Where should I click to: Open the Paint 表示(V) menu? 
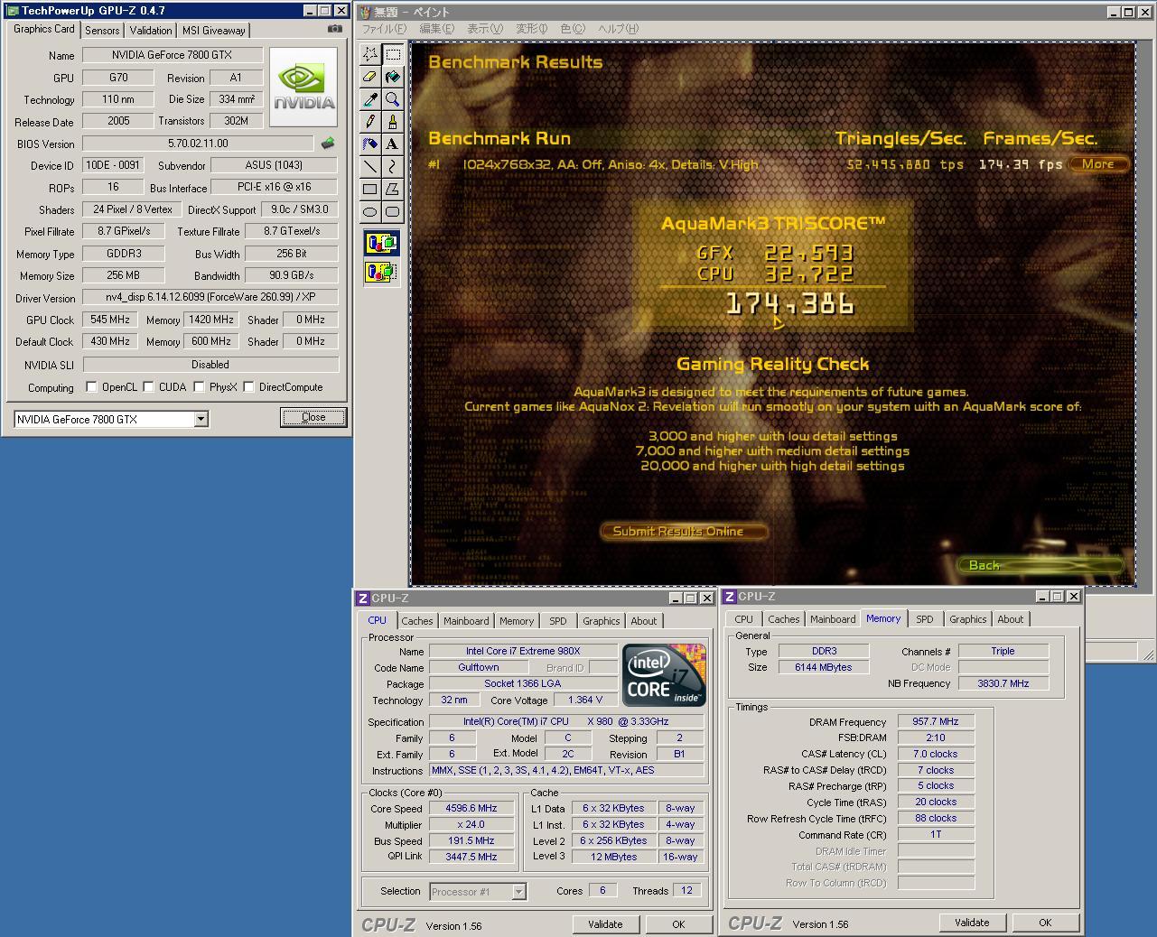point(484,29)
